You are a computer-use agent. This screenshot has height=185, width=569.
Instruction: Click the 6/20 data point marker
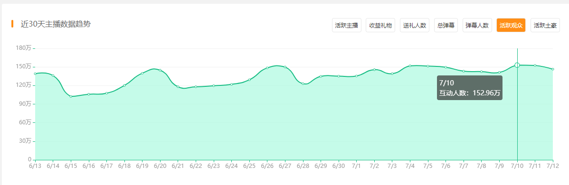pos(160,70)
